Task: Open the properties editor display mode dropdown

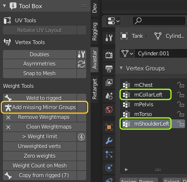Action: pyautogui.click(x=113, y=21)
